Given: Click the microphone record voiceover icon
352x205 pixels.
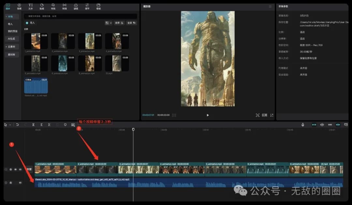Looking at the screenshot, I should coord(303,125).
